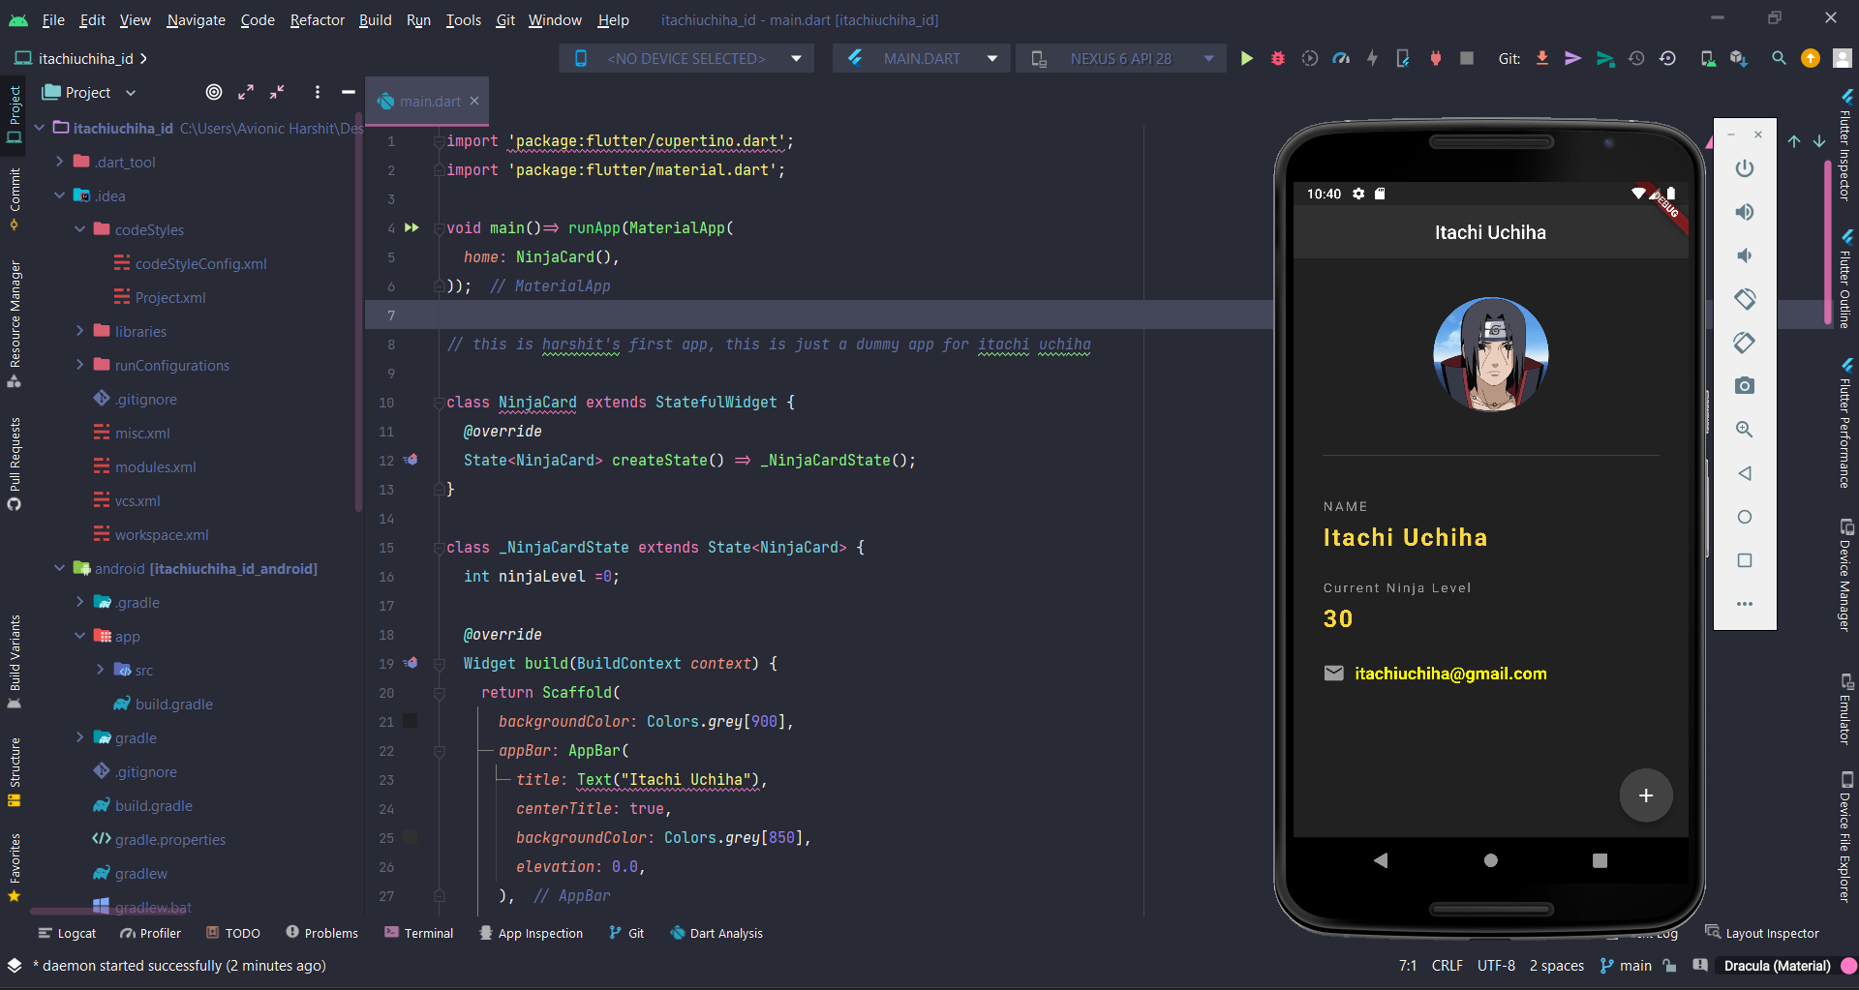1859x990 pixels.
Task: Open the Tools menu
Action: click(x=463, y=19)
